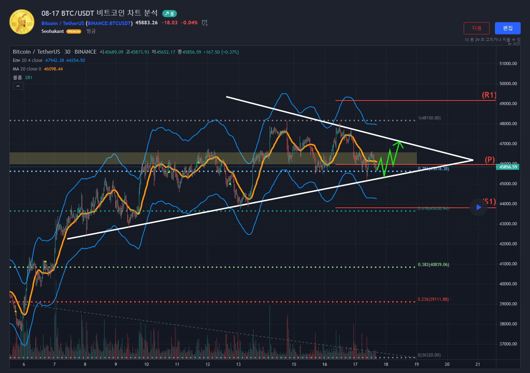
Task: Click the 지움 delete button
Action: pos(476,28)
